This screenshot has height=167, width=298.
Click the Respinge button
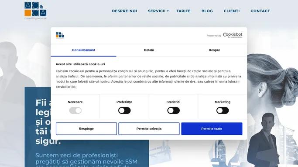click(x=86, y=129)
